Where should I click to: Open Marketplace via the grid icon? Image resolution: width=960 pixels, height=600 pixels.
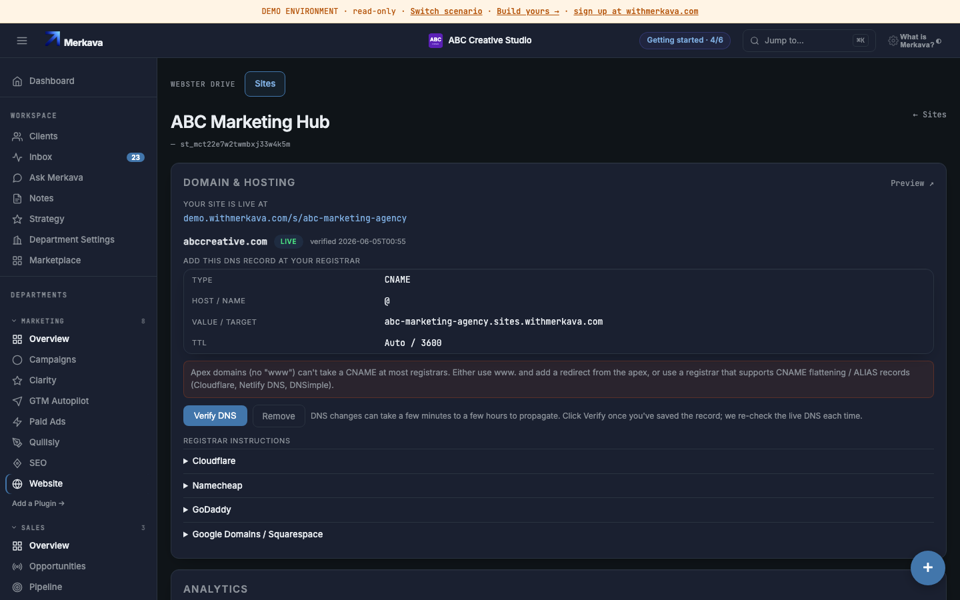tap(17, 261)
